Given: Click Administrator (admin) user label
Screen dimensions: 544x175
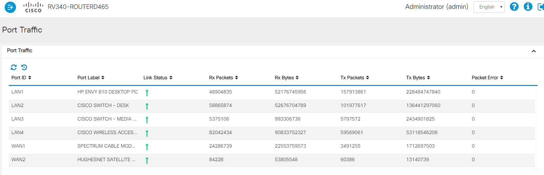Looking at the screenshot, I should (437, 7).
